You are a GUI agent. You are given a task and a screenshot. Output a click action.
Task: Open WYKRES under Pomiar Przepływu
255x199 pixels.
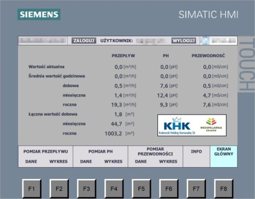tap(58, 161)
